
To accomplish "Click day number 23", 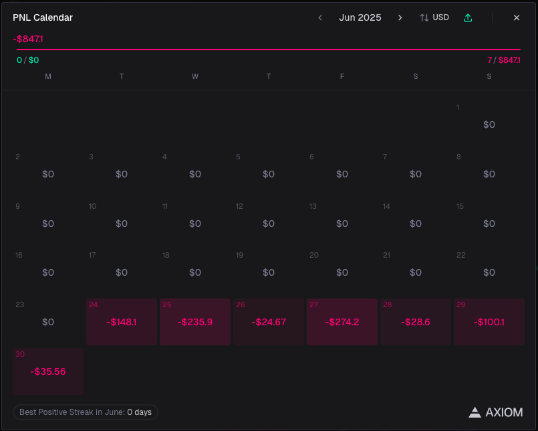I will pos(19,305).
